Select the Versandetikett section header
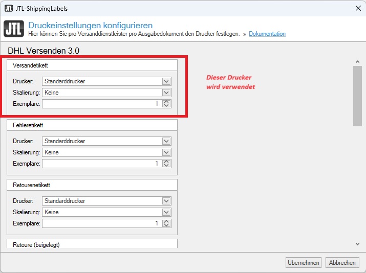Viewport: 366px width, 273px height. pos(92,65)
